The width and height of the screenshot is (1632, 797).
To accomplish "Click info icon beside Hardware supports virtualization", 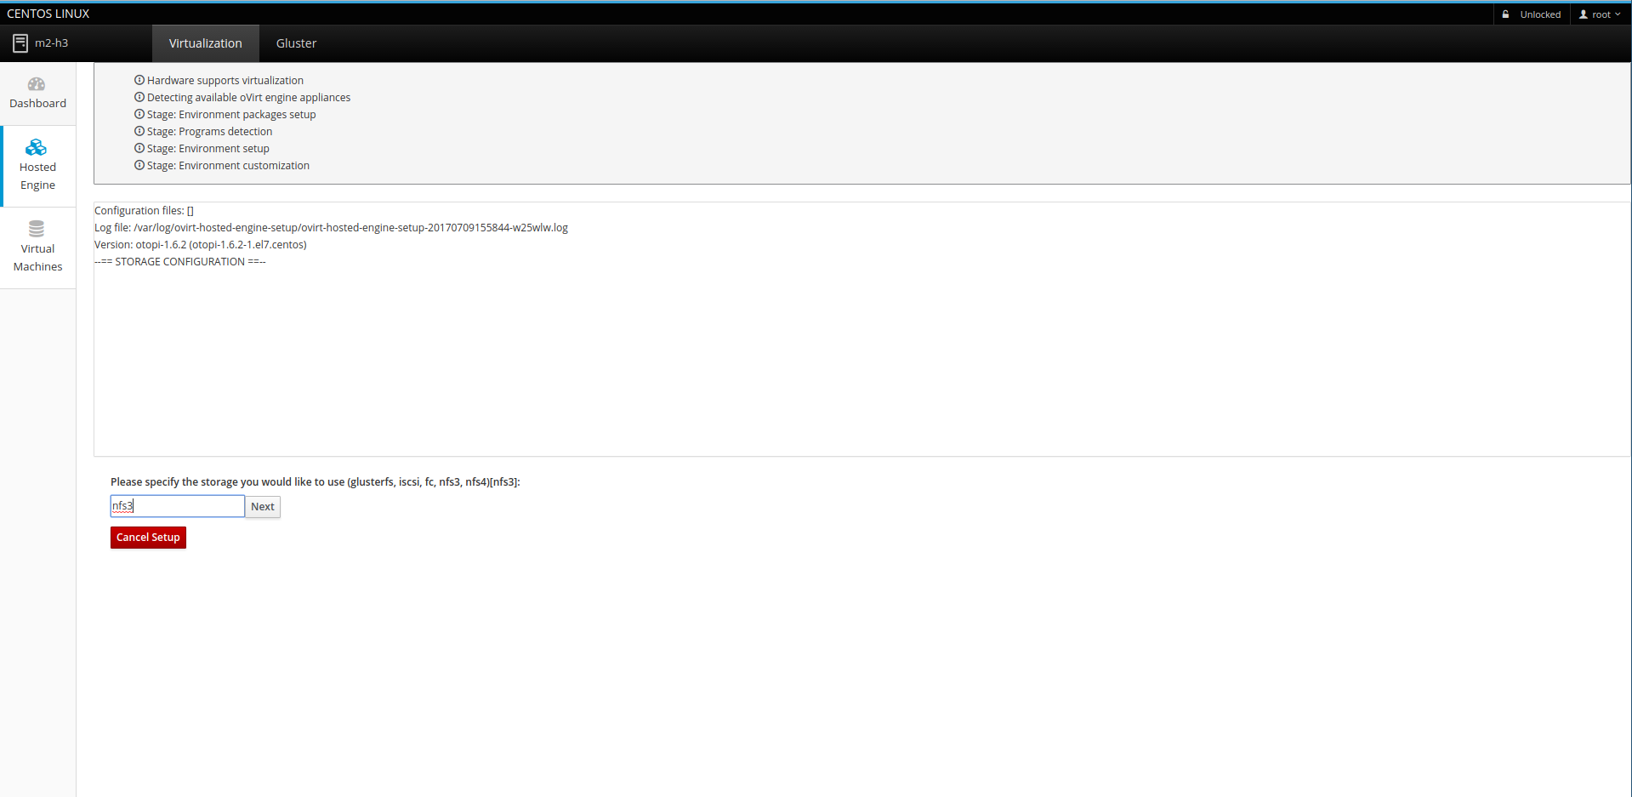I will 139,80.
